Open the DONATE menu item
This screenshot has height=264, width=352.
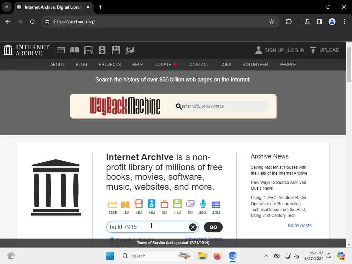(166, 64)
